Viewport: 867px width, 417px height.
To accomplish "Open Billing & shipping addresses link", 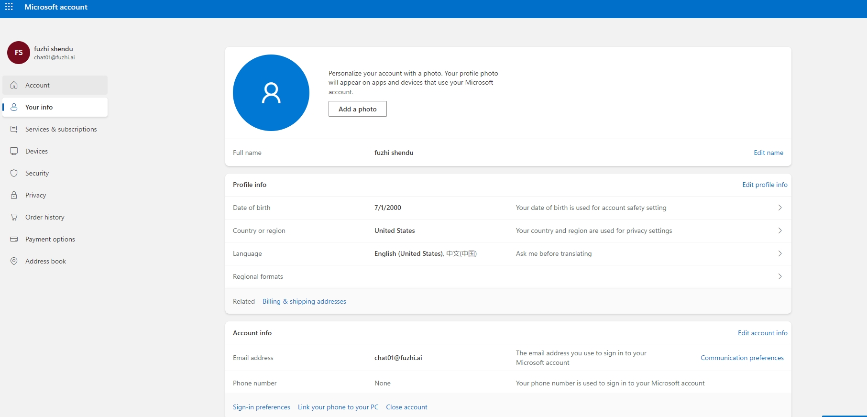I will [x=304, y=301].
